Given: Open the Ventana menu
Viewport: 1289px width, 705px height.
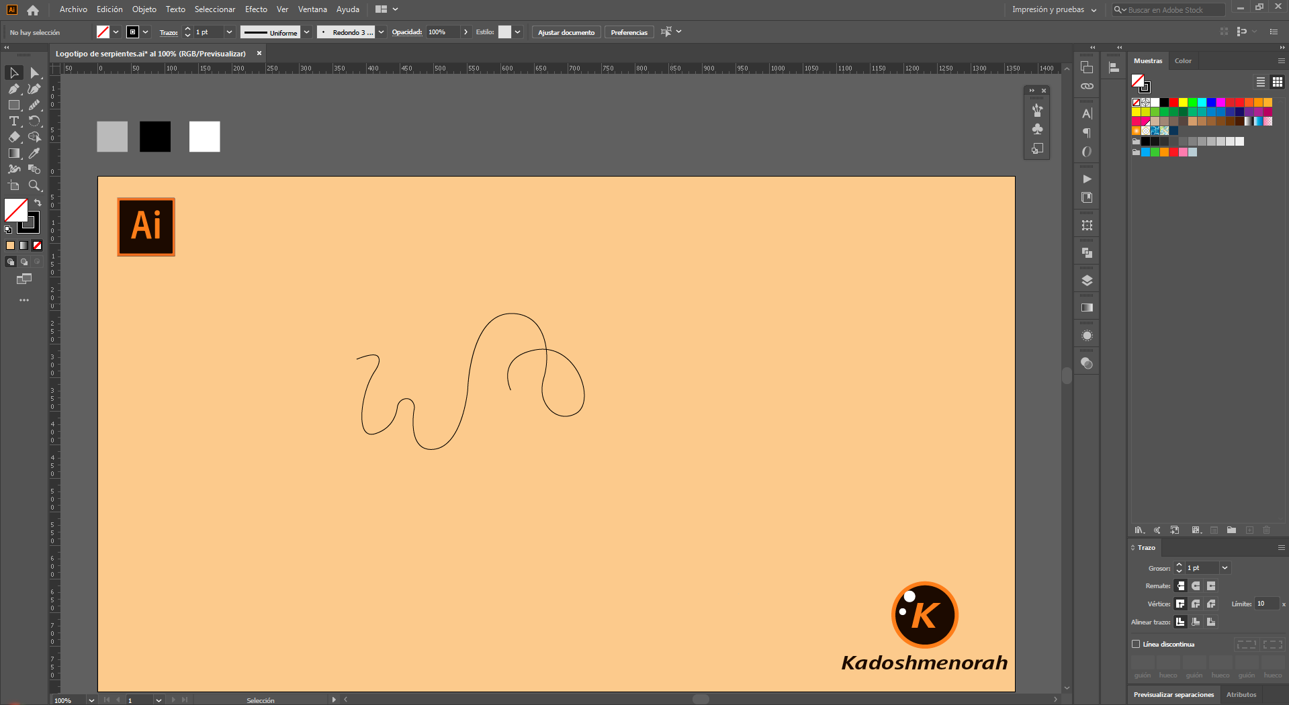Looking at the screenshot, I should coord(312,9).
